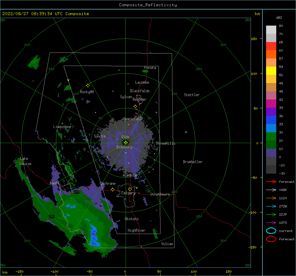
Task: Click the yellow radar site marker near Olds
Action: 126,143
